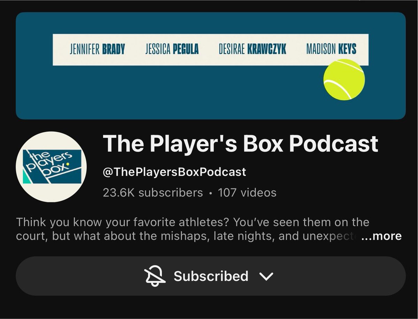Click the Subscribed button label
This screenshot has height=319, width=418.
211,276
